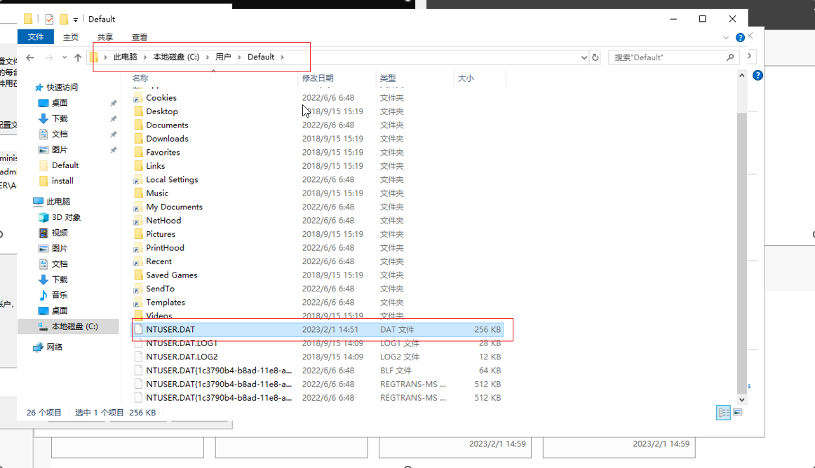Switch to the 查看 ribbon tab

[x=140, y=37]
